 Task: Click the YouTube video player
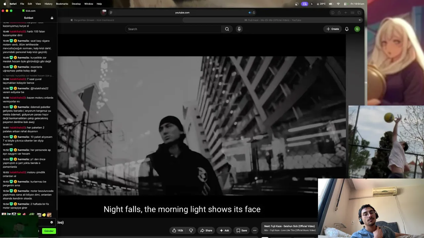(201, 126)
